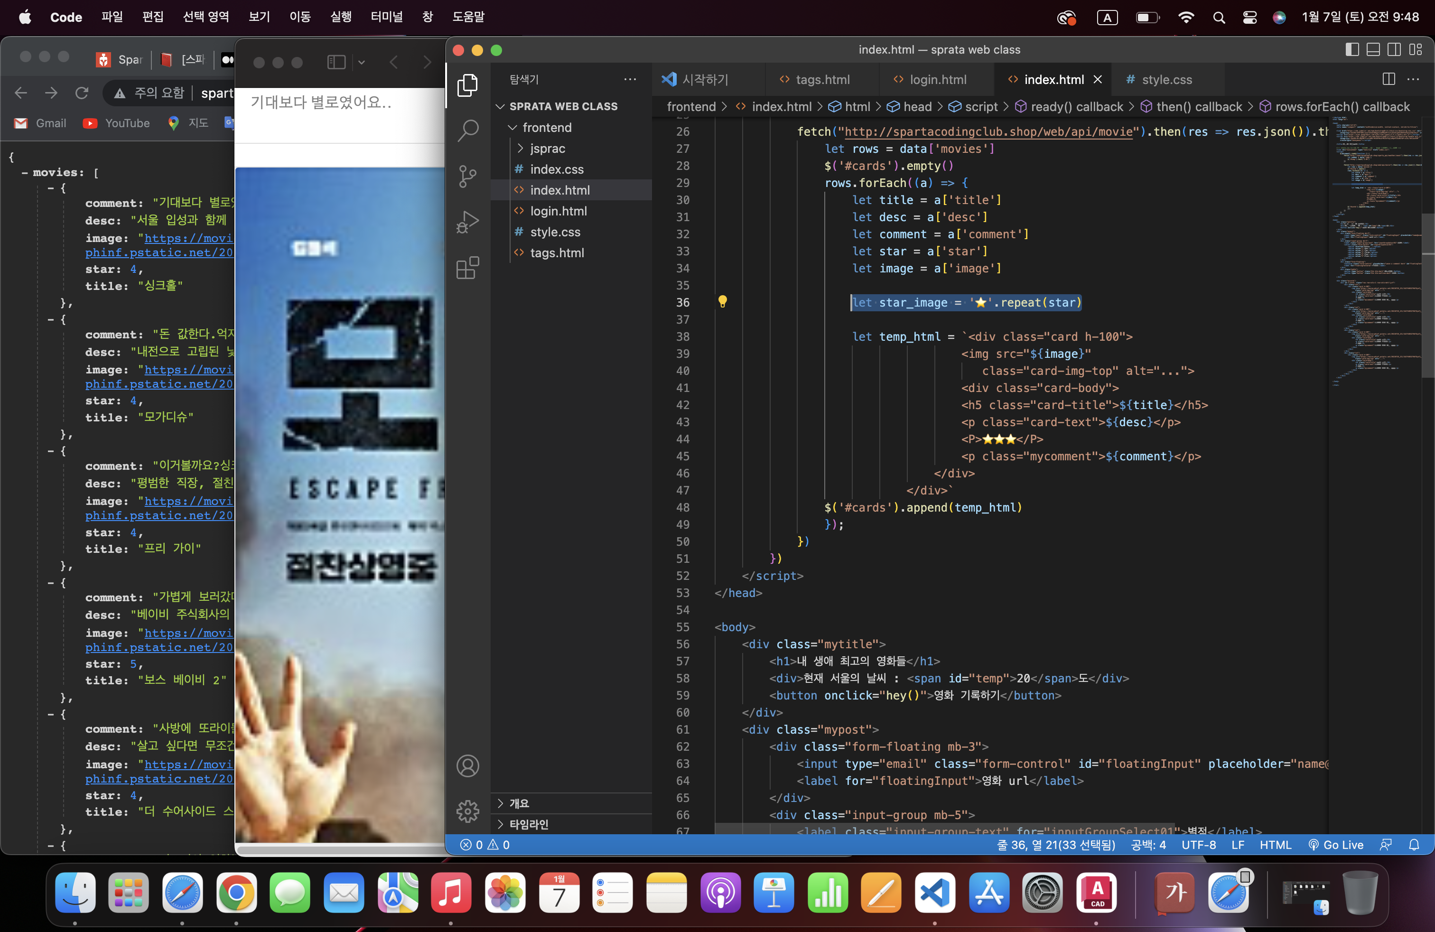Go back in the Chrome window
The height and width of the screenshot is (932, 1435).
(x=21, y=92)
